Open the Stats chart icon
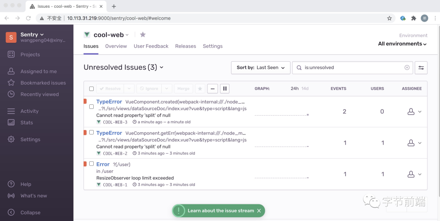The image size is (440, 221). (11, 122)
